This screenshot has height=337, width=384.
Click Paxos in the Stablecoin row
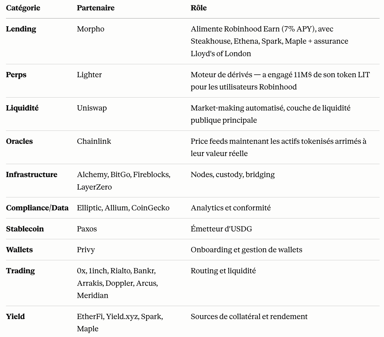tap(87, 229)
